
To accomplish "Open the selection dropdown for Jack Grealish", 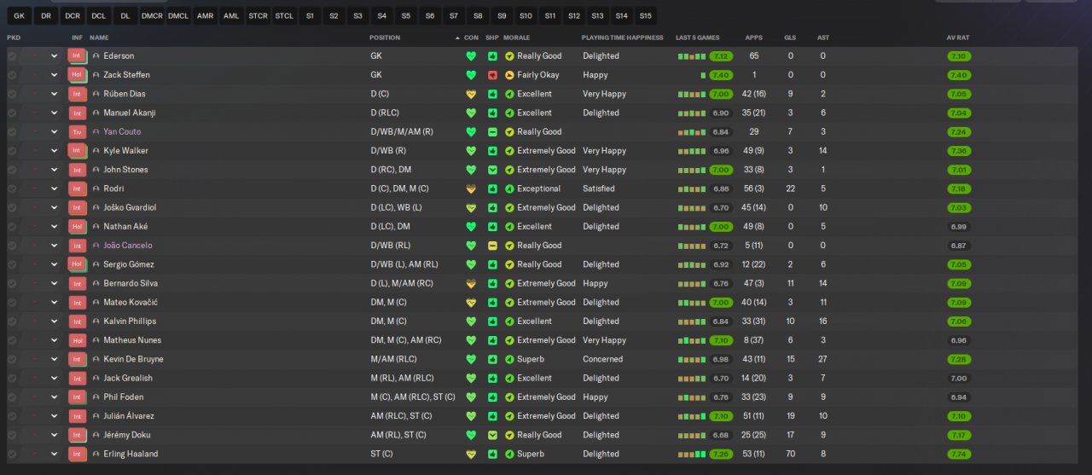I will click(x=54, y=378).
